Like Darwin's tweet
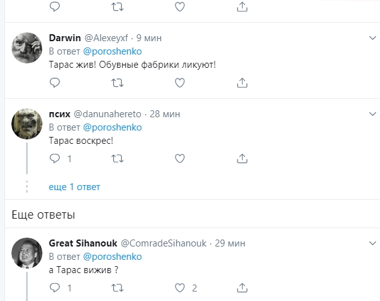 click(x=179, y=82)
